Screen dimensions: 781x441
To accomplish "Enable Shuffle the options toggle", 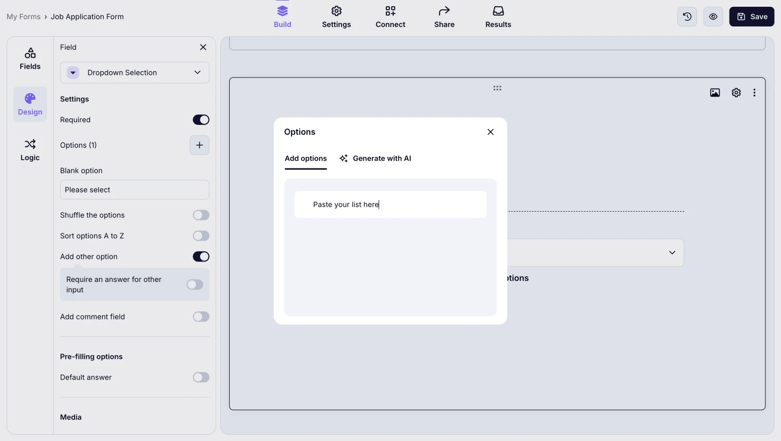I will [201, 215].
